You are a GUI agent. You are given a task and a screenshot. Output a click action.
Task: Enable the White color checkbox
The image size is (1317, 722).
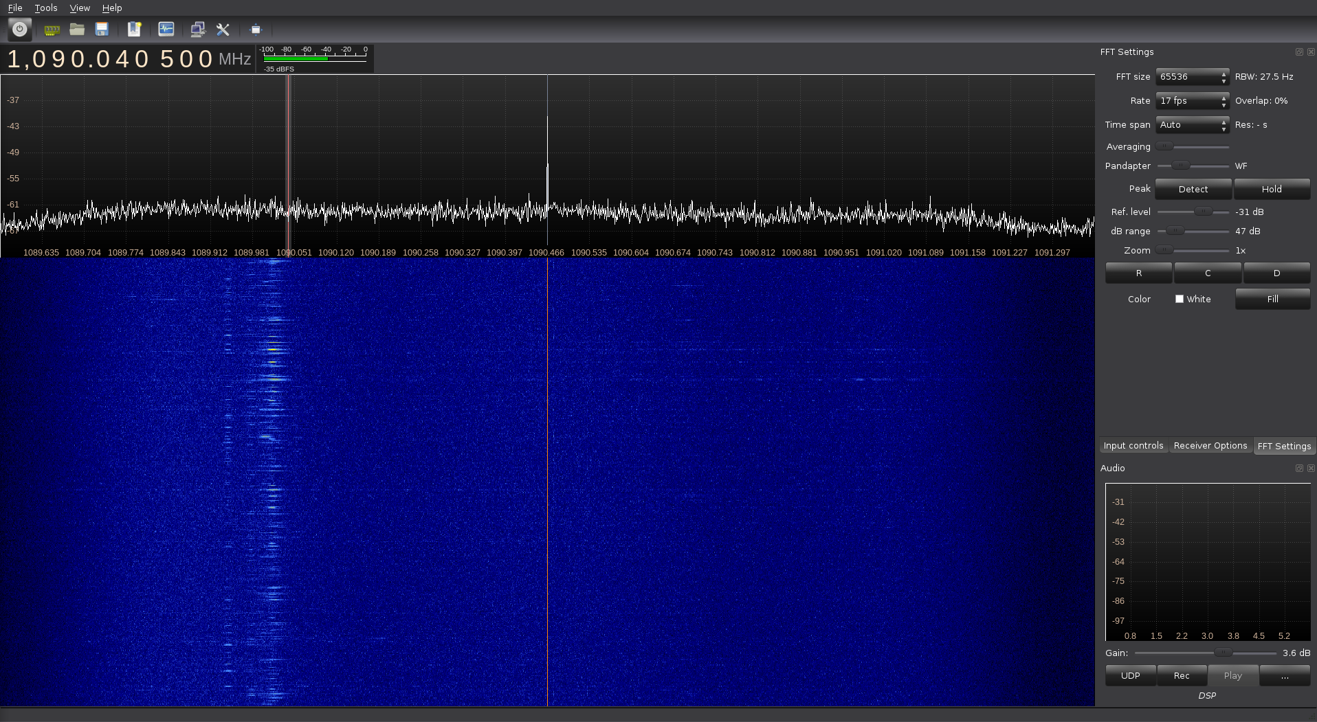click(1180, 299)
